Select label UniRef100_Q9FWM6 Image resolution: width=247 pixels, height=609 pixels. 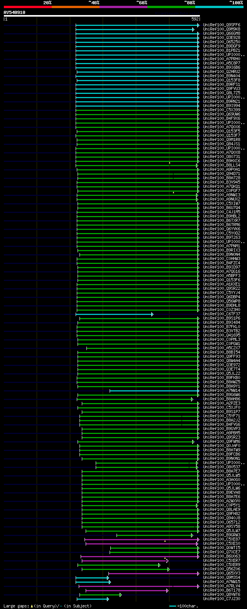coord(221,442)
